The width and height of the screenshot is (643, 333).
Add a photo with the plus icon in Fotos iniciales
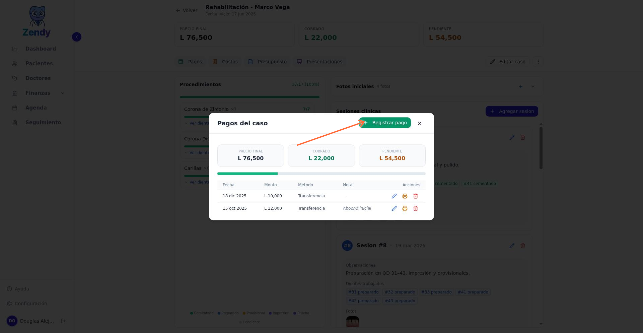521,86
